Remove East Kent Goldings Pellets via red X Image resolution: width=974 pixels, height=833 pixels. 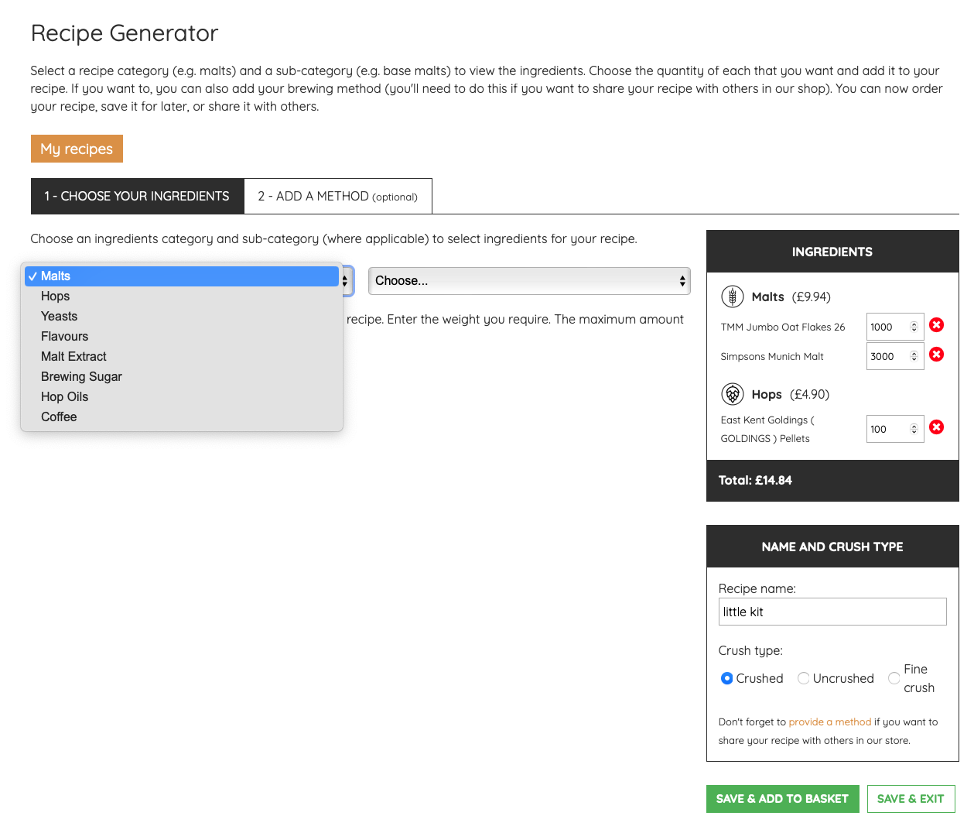(936, 427)
